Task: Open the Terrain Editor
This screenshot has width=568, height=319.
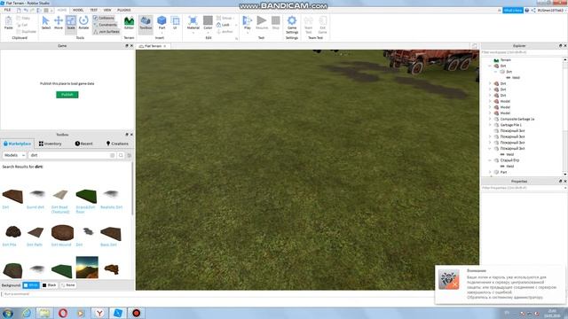Action: pos(129,22)
